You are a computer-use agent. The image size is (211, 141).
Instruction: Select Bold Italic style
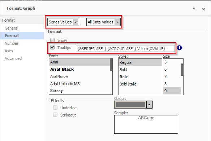(140, 84)
